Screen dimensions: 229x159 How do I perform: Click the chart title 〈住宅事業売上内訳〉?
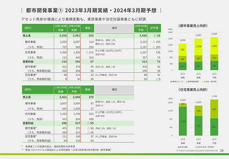click(193, 90)
